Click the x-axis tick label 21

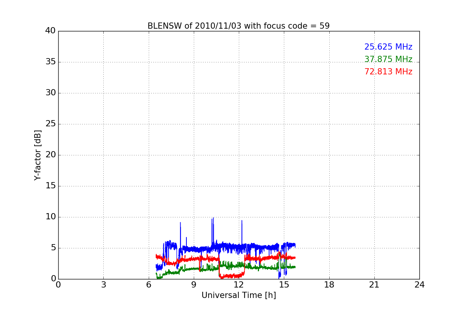pyautogui.click(x=374, y=284)
